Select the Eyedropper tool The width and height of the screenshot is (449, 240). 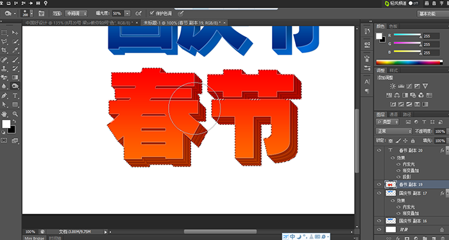tap(15, 51)
